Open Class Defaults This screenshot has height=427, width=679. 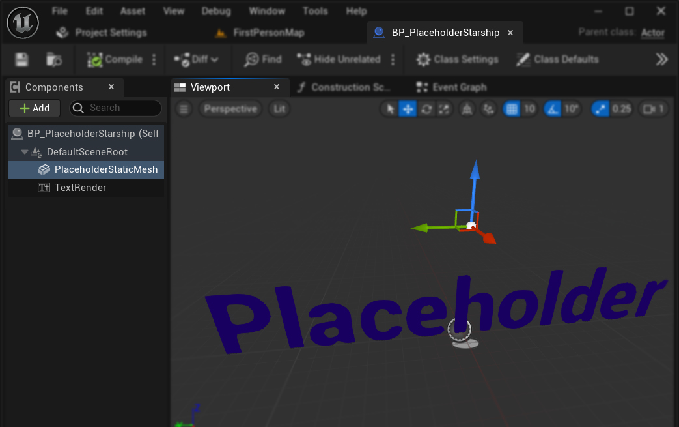[558, 59]
